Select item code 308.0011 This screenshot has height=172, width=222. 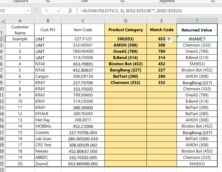point(83,120)
